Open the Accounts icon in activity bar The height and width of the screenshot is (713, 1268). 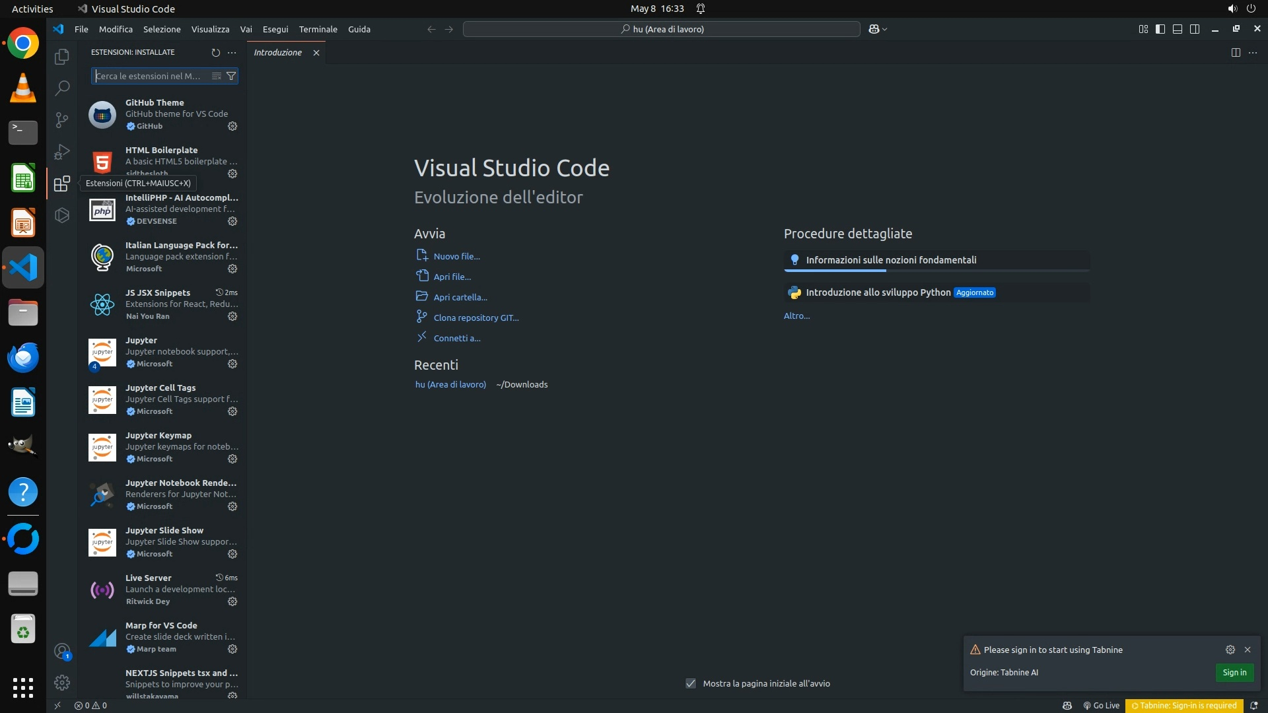(x=61, y=652)
